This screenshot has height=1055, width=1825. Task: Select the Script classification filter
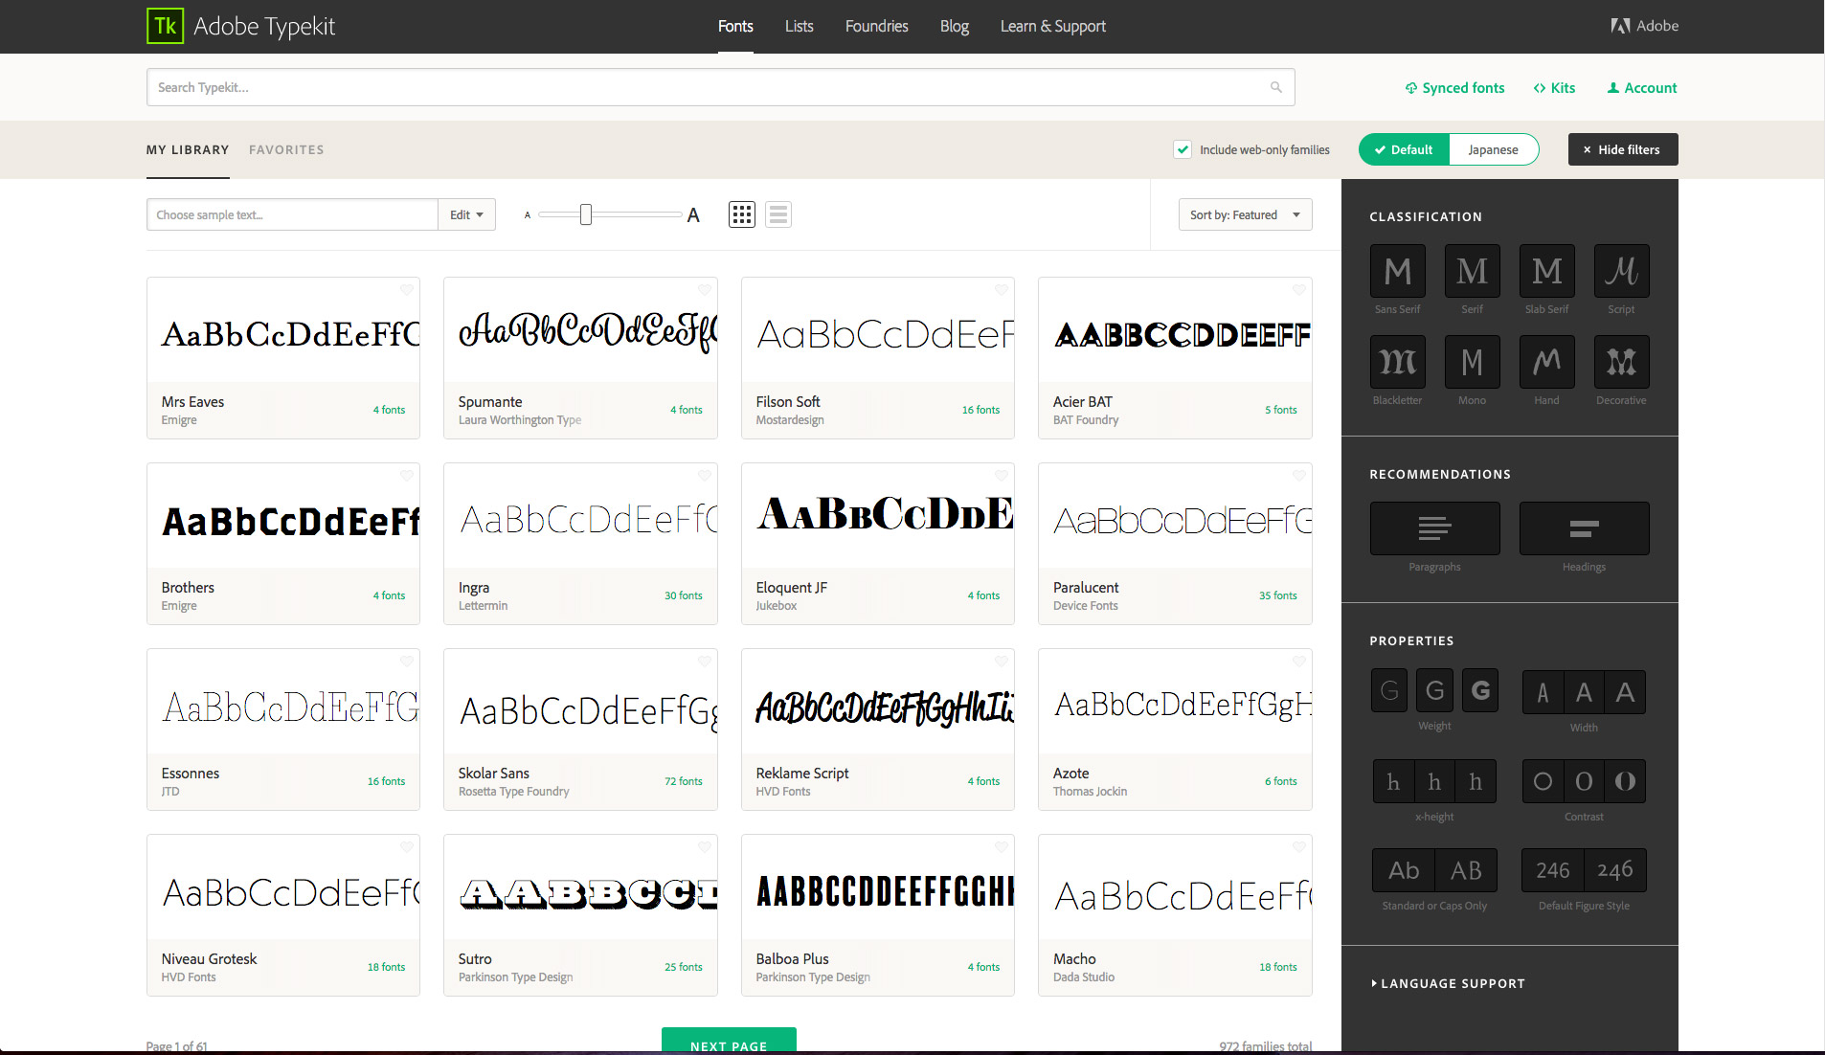1620,271
